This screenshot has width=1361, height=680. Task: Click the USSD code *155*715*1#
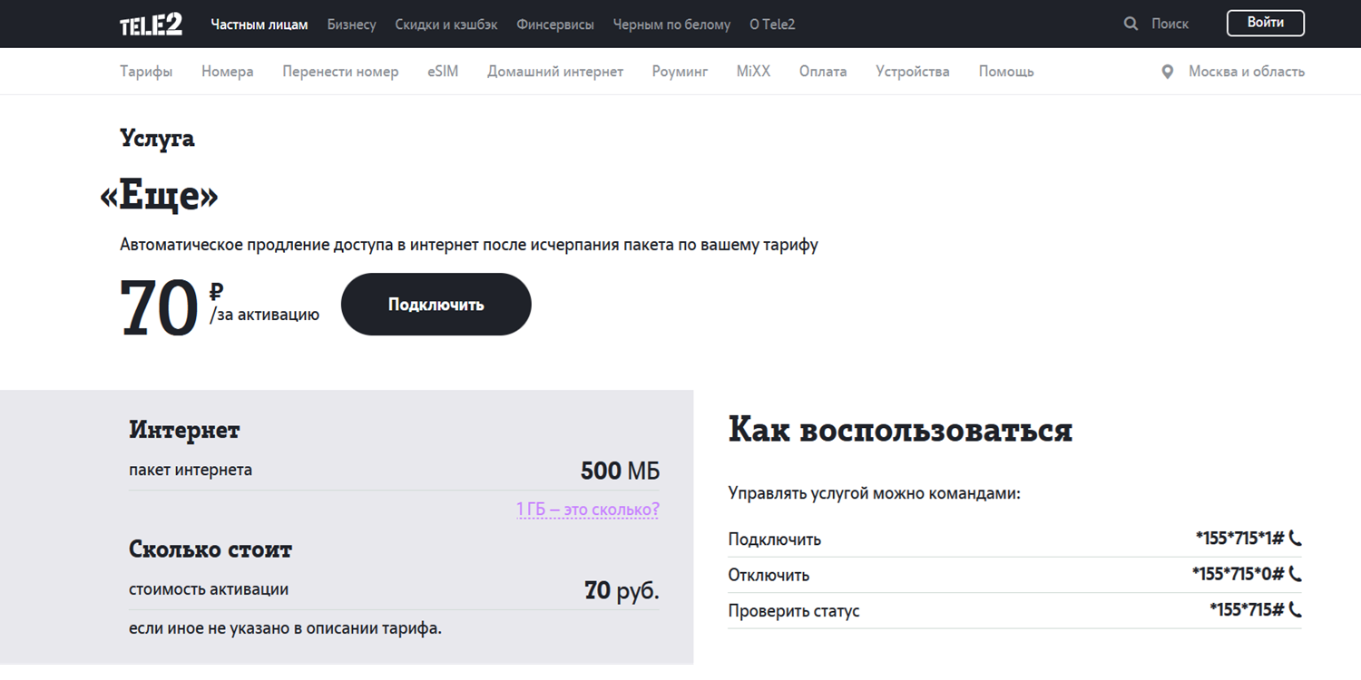1239,539
